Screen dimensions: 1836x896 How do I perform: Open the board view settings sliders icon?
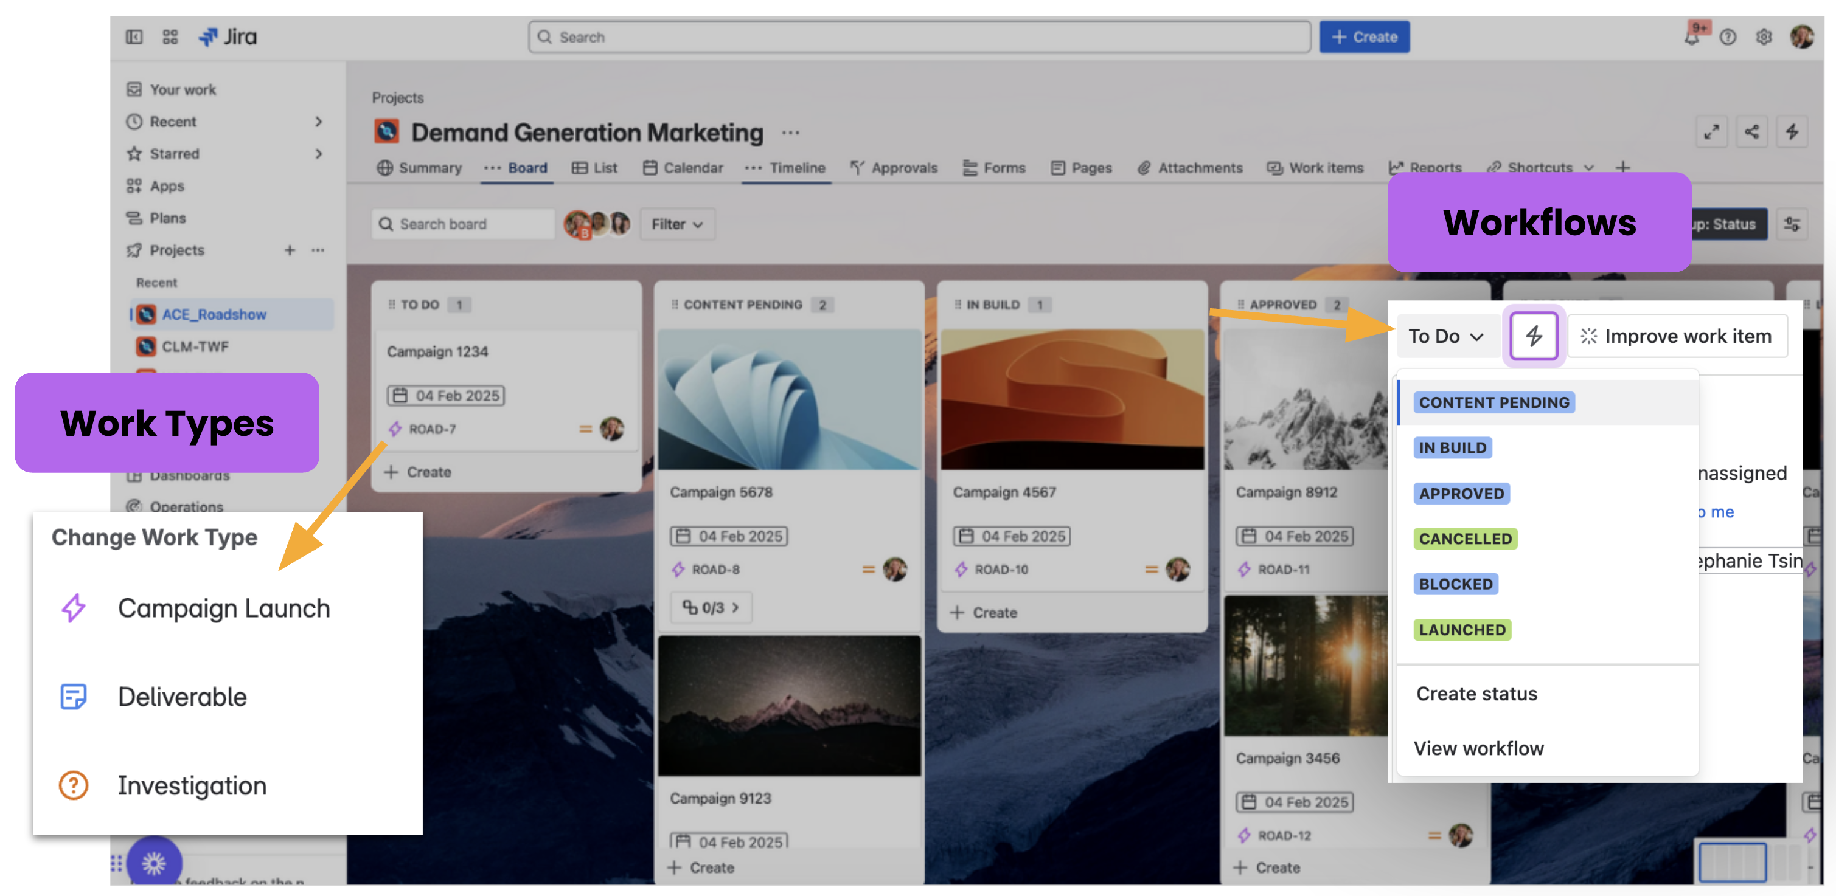pyautogui.click(x=1793, y=224)
